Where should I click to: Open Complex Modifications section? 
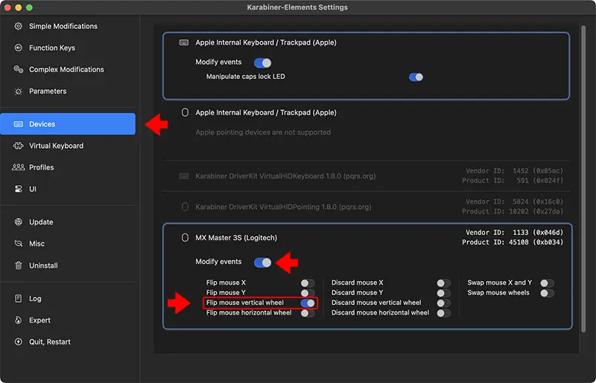coord(68,69)
